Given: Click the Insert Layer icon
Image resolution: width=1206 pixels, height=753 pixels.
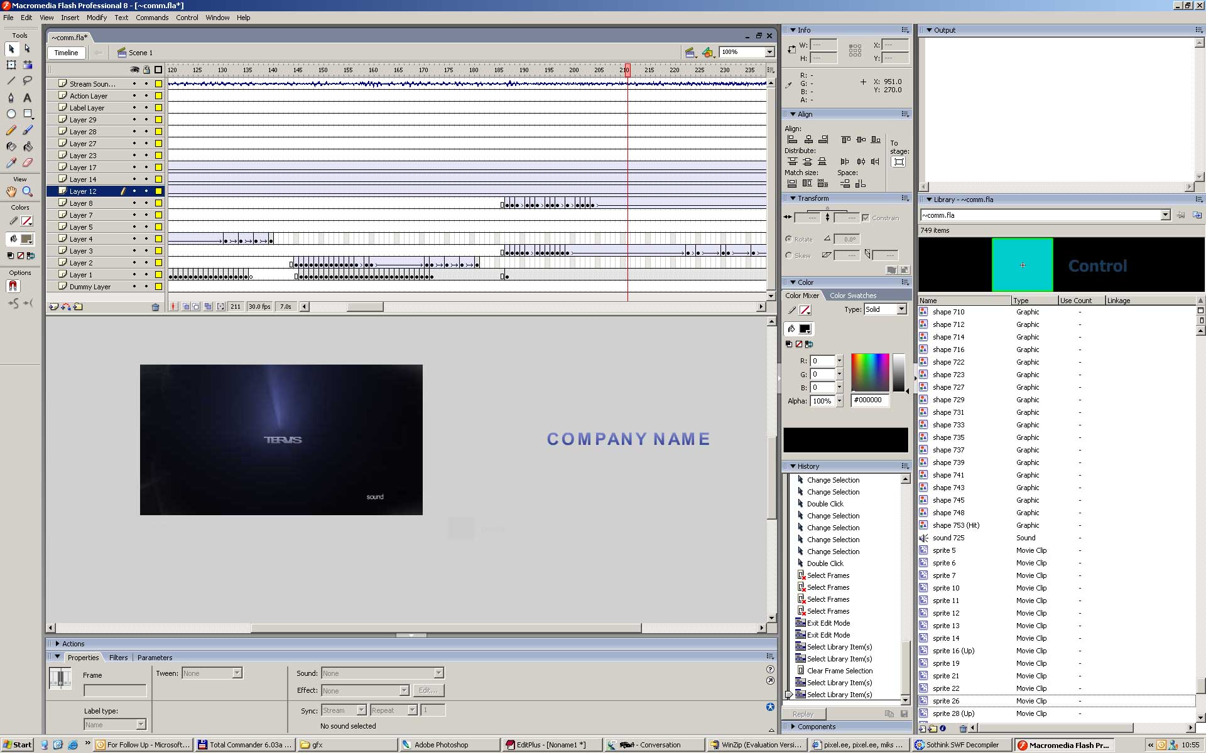Looking at the screenshot, I should [54, 307].
